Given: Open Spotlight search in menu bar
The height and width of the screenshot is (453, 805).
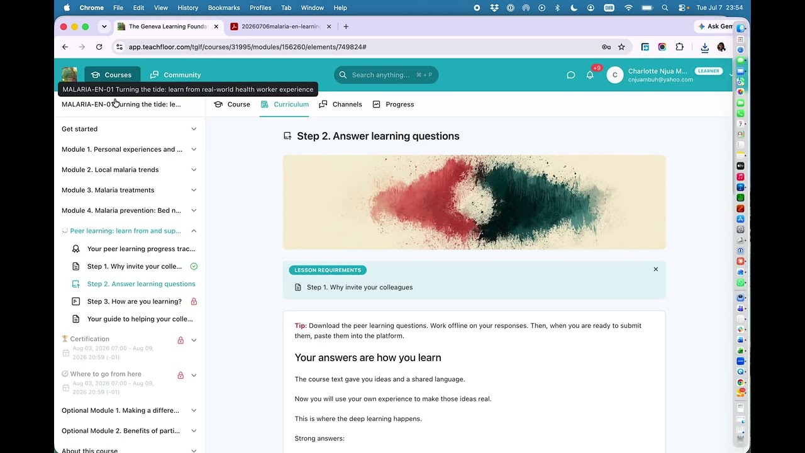Looking at the screenshot, I should [665, 8].
